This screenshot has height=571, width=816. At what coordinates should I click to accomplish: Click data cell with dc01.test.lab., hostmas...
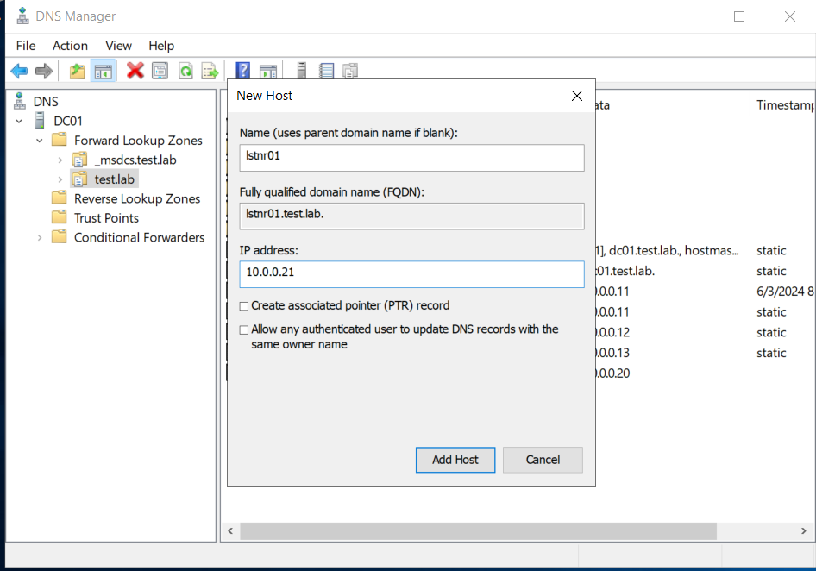point(667,251)
